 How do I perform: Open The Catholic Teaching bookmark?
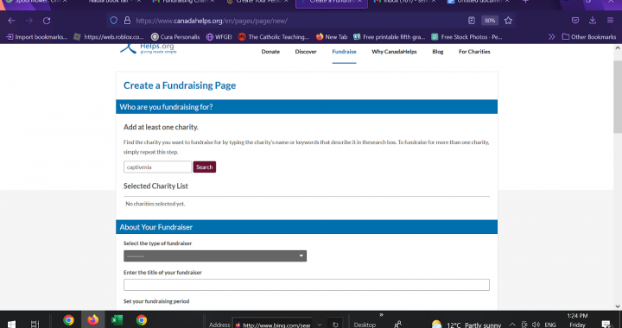click(x=273, y=37)
